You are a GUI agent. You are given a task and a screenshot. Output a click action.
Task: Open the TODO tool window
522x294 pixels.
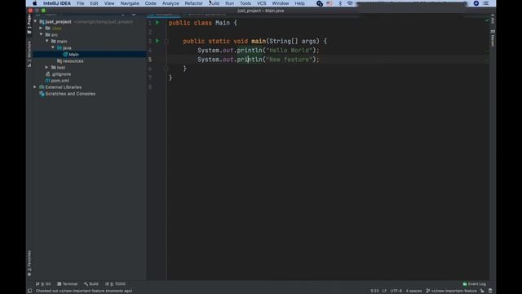116,284
